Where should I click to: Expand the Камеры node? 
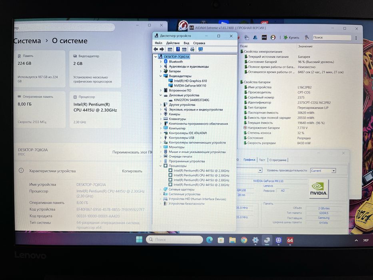tap(161, 114)
